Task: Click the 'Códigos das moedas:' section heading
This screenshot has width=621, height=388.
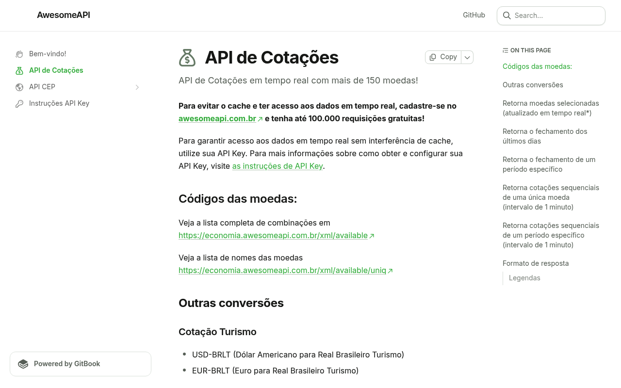Action: pyautogui.click(x=238, y=199)
